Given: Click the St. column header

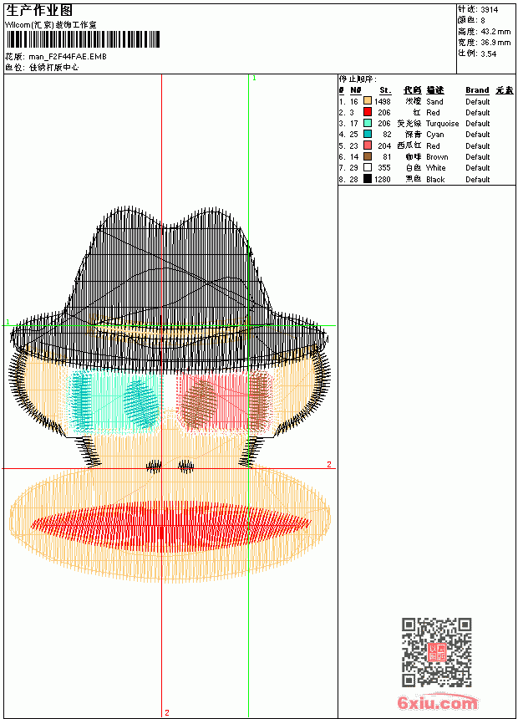Looking at the screenshot, I should pyautogui.click(x=385, y=90).
